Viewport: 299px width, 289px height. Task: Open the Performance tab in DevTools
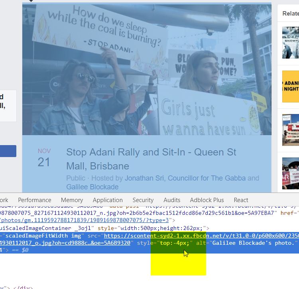(35, 200)
